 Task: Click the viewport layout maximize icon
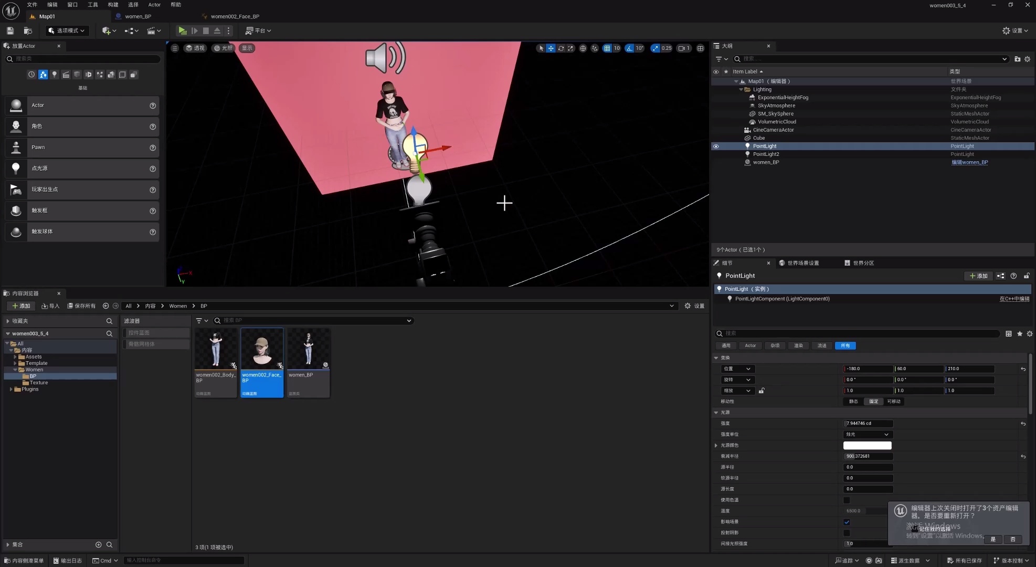click(x=700, y=48)
